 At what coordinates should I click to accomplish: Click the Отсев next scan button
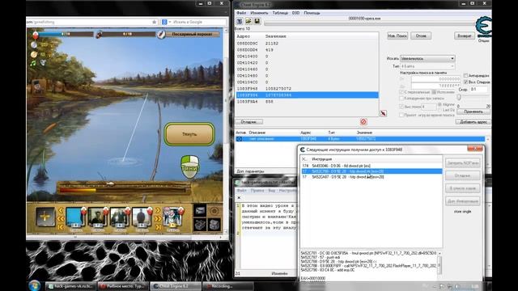coord(421,36)
